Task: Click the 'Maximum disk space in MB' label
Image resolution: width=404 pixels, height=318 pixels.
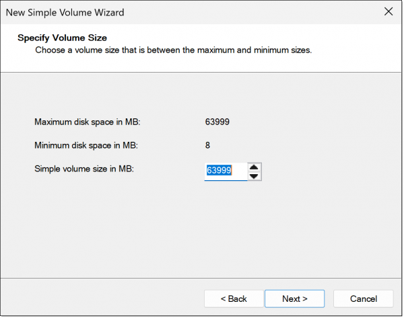Action: point(87,122)
